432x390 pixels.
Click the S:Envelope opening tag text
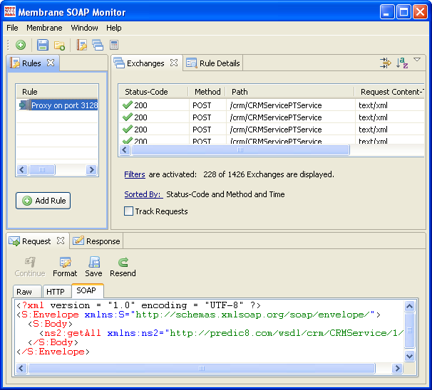coord(50,315)
